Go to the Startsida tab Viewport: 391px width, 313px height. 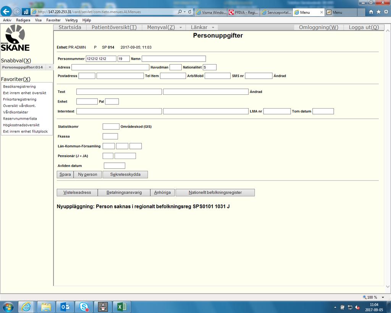(70, 28)
